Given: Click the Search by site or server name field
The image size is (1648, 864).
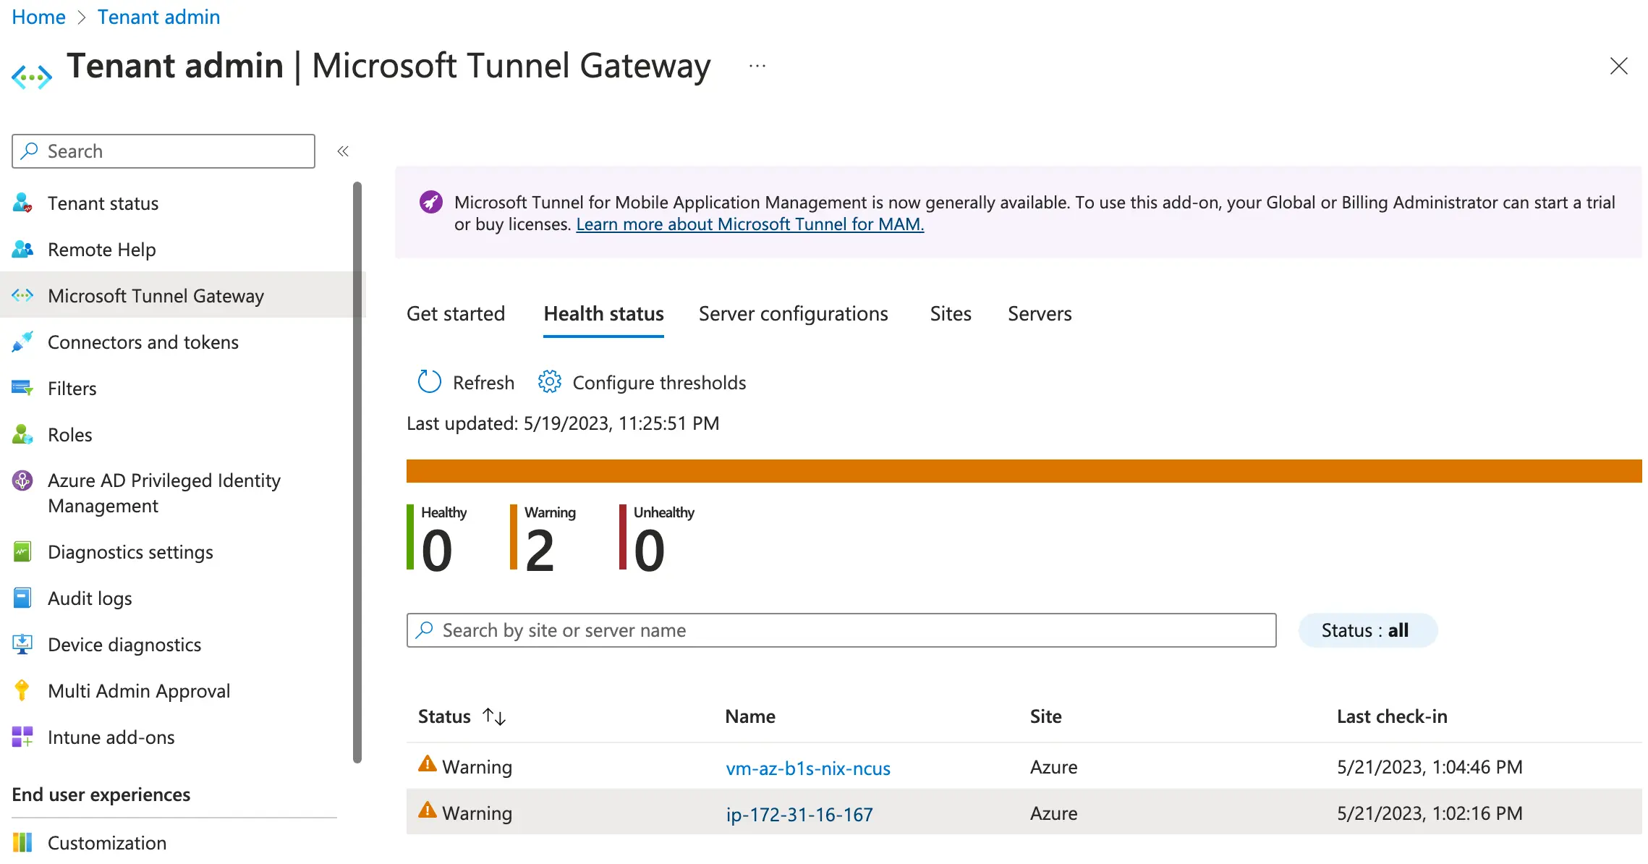Looking at the screenshot, I should click(841, 630).
